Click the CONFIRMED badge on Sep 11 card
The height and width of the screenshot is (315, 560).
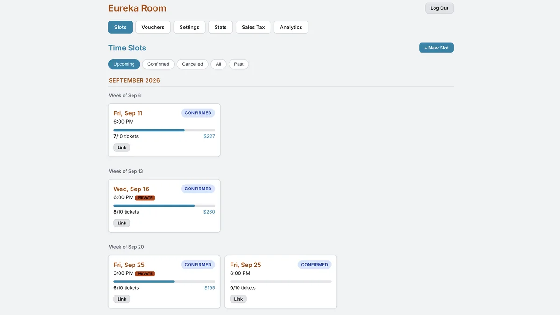198,113
